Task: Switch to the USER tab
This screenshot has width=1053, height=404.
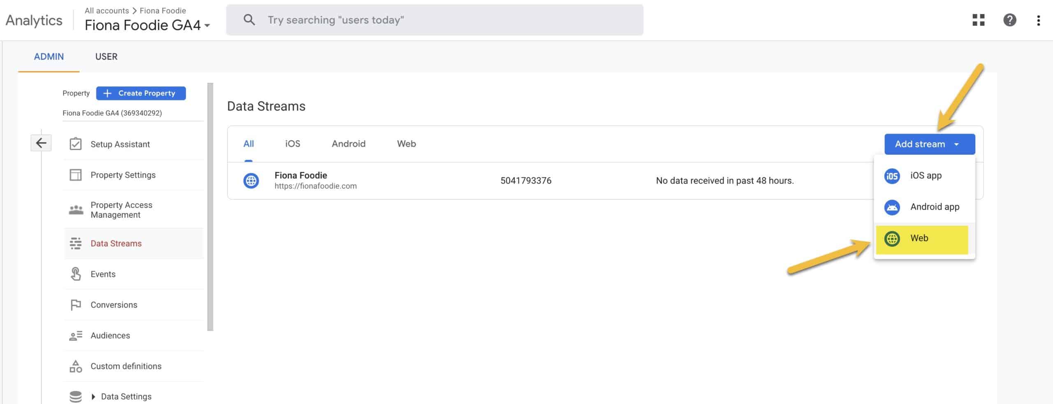Action: (x=106, y=56)
